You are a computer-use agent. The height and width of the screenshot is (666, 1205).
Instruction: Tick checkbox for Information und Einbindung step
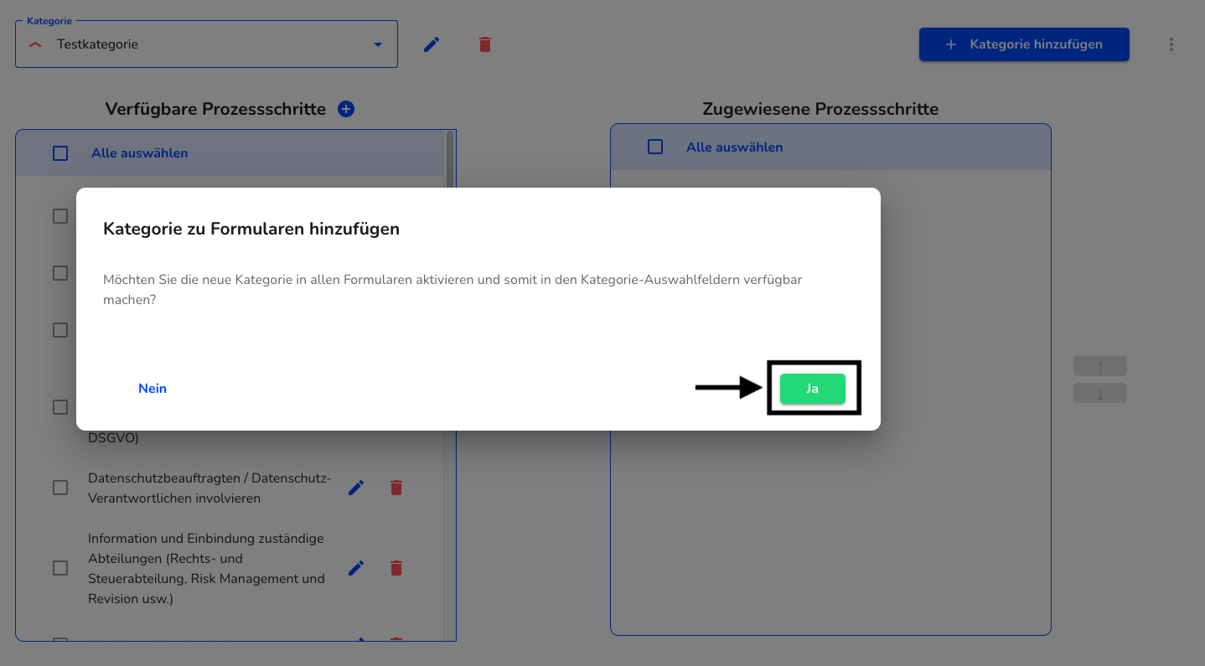[60, 568]
